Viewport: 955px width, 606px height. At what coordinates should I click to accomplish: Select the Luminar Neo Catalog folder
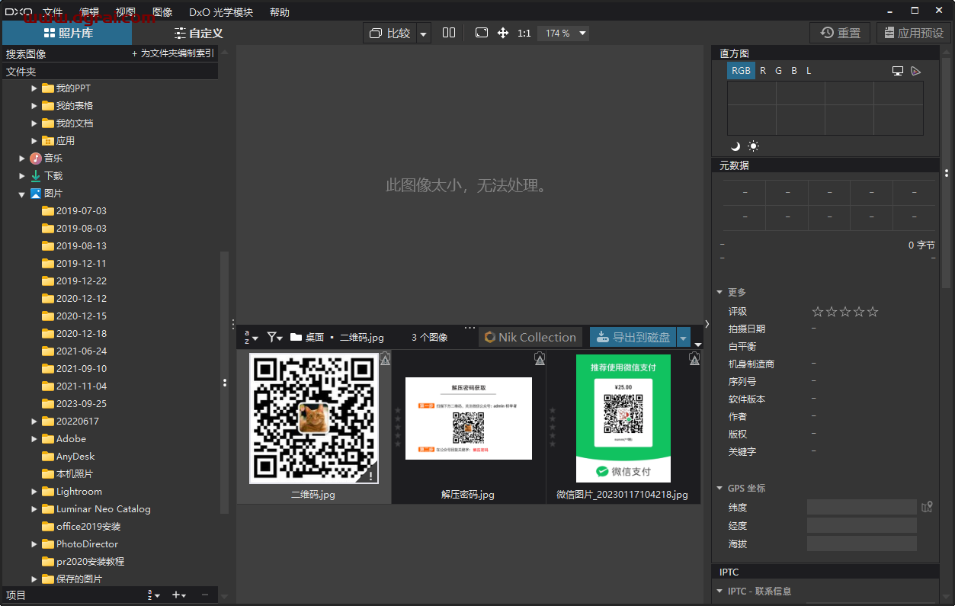click(96, 509)
